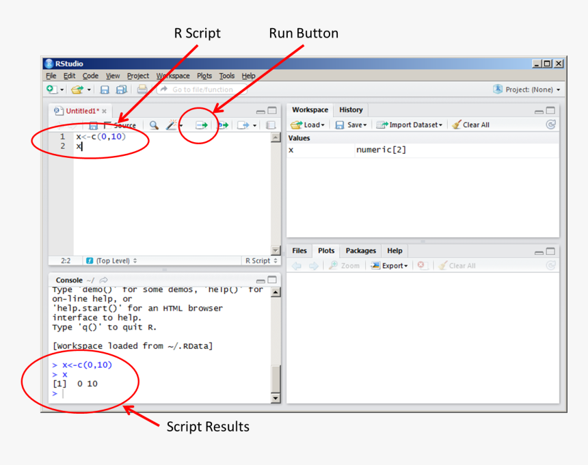Screen dimensions: 588x465
Task: Click the console working directory arrow icon
Action: (x=103, y=280)
